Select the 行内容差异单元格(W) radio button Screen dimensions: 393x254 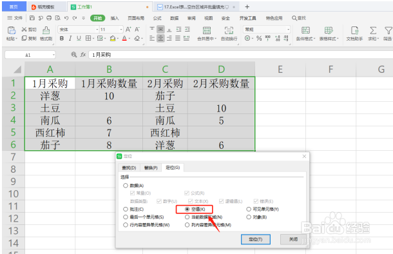(x=126, y=225)
